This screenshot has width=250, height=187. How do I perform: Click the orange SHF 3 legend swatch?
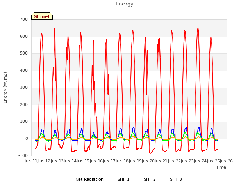point(164,180)
